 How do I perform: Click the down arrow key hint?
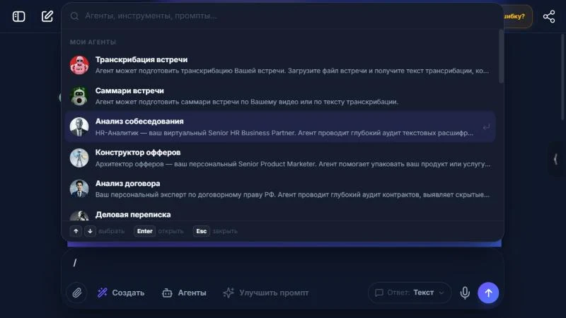click(90, 231)
